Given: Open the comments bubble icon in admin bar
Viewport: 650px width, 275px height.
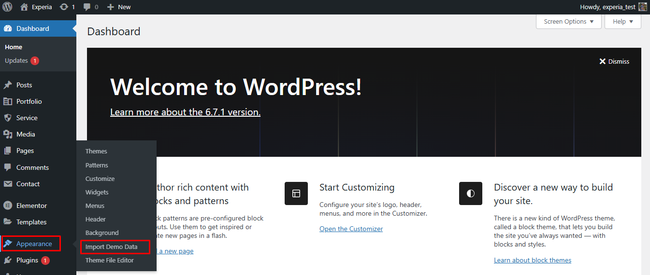Looking at the screenshot, I should [x=87, y=7].
